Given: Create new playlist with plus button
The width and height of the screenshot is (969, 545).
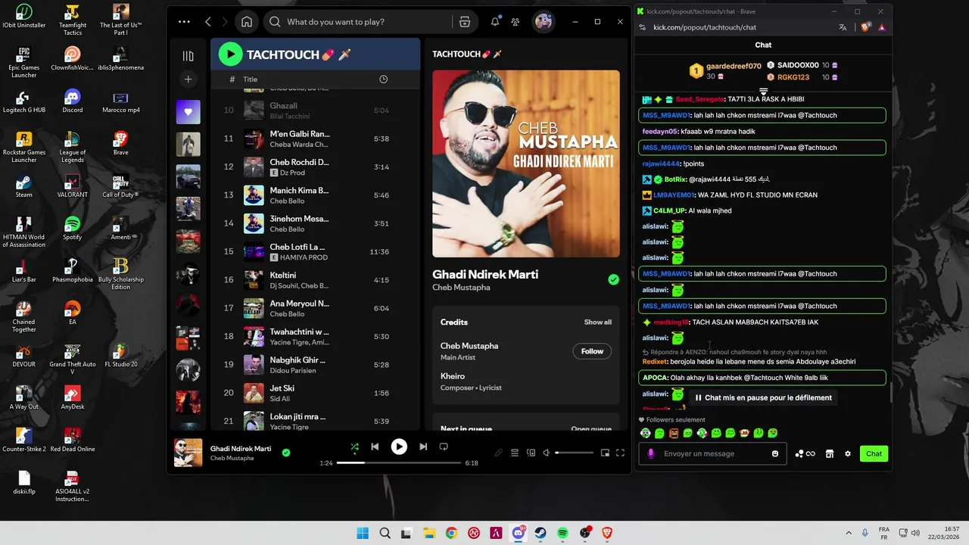Looking at the screenshot, I should (x=188, y=79).
